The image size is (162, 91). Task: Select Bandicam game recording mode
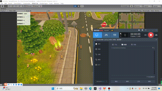tap(106, 35)
